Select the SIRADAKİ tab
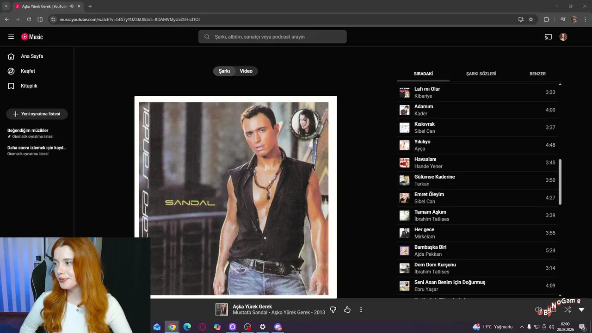The width and height of the screenshot is (592, 333). pos(423,74)
